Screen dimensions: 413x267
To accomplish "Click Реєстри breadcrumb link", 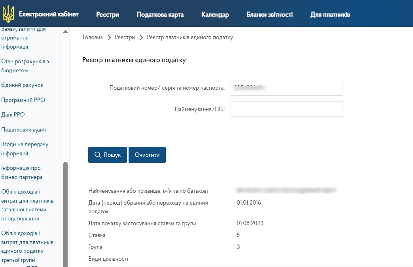I will pos(125,37).
